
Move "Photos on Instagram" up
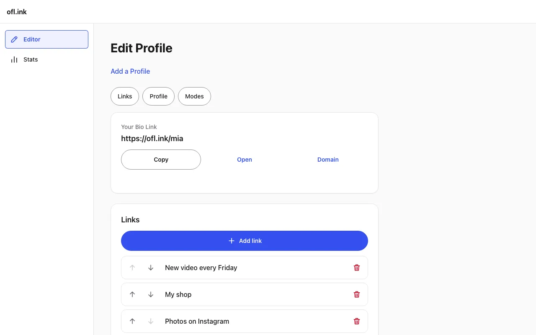pyautogui.click(x=132, y=321)
